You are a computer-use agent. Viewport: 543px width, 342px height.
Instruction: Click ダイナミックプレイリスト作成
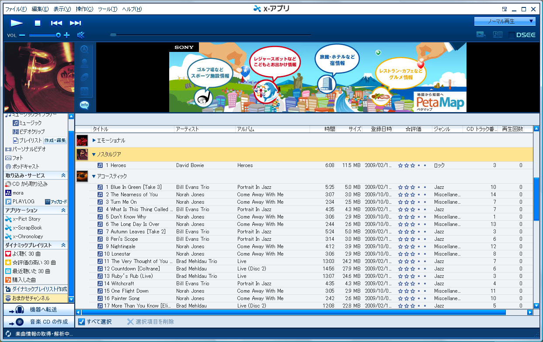pyautogui.click(x=36, y=289)
